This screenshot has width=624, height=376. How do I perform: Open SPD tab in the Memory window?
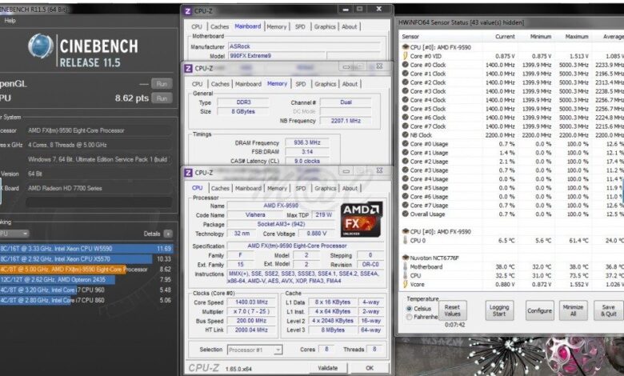(301, 84)
